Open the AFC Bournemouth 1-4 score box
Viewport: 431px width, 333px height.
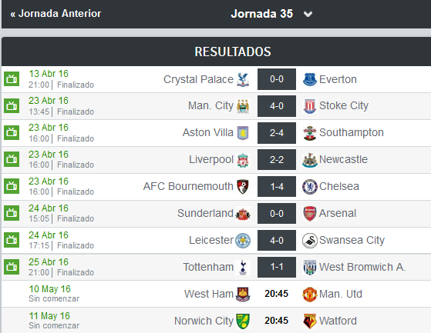[277, 186]
